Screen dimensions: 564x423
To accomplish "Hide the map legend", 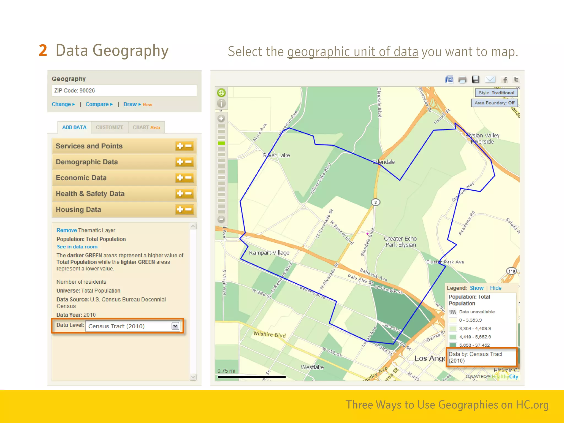I will click(x=495, y=288).
